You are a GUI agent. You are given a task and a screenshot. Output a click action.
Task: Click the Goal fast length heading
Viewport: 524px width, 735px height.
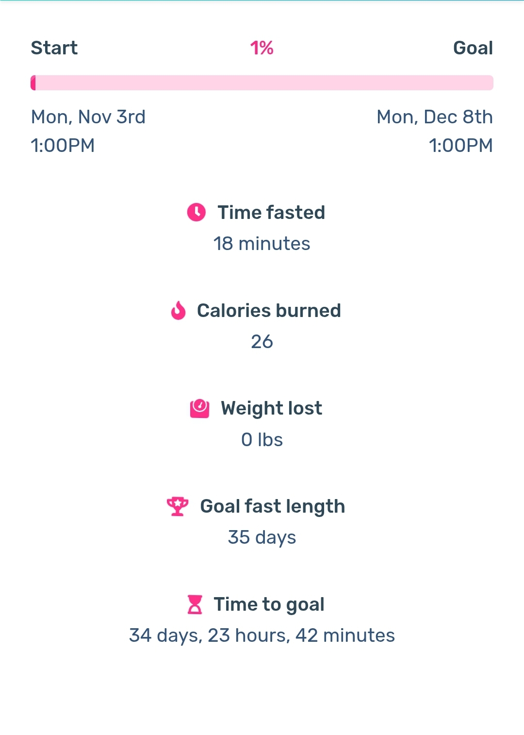[273, 506]
